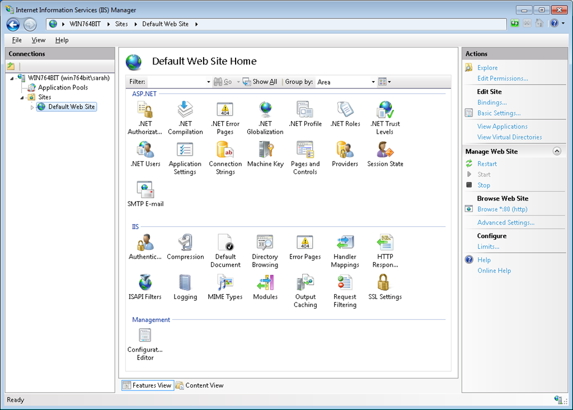Open the Pages and Controls feature
This screenshot has width=573, height=410.
[305, 158]
